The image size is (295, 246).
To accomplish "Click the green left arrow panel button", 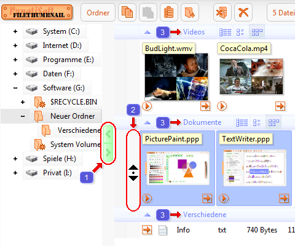I will [x=108, y=134].
